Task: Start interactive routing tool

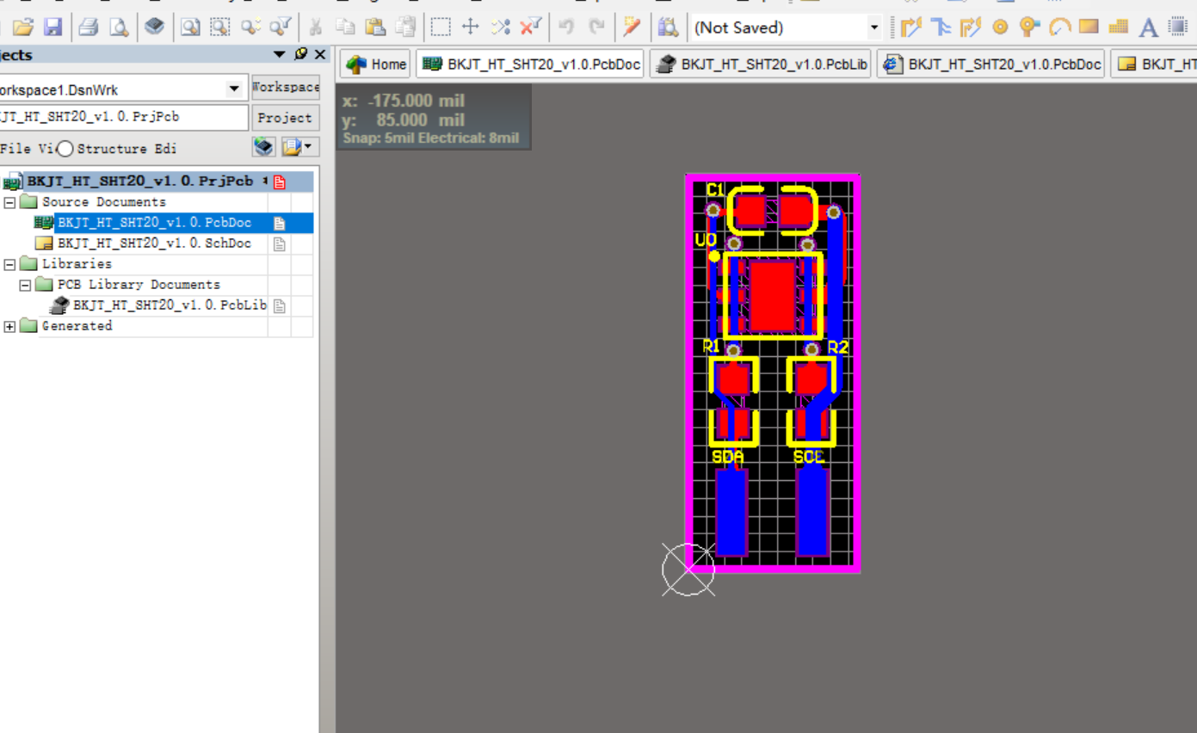Action: click(910, 28)
